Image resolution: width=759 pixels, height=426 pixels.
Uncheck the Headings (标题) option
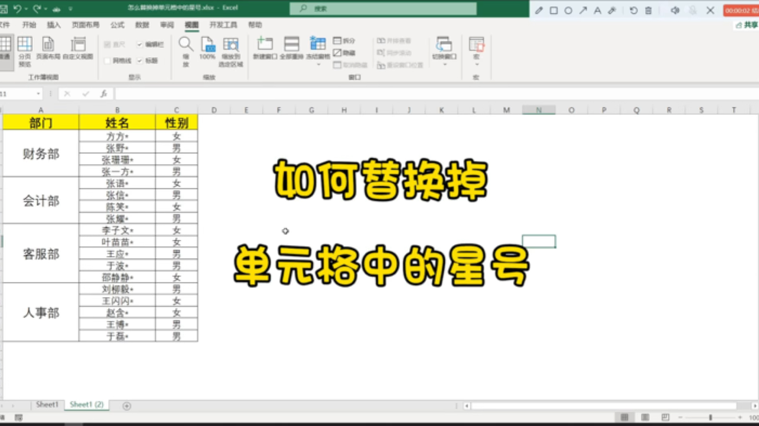coord(140,60)
